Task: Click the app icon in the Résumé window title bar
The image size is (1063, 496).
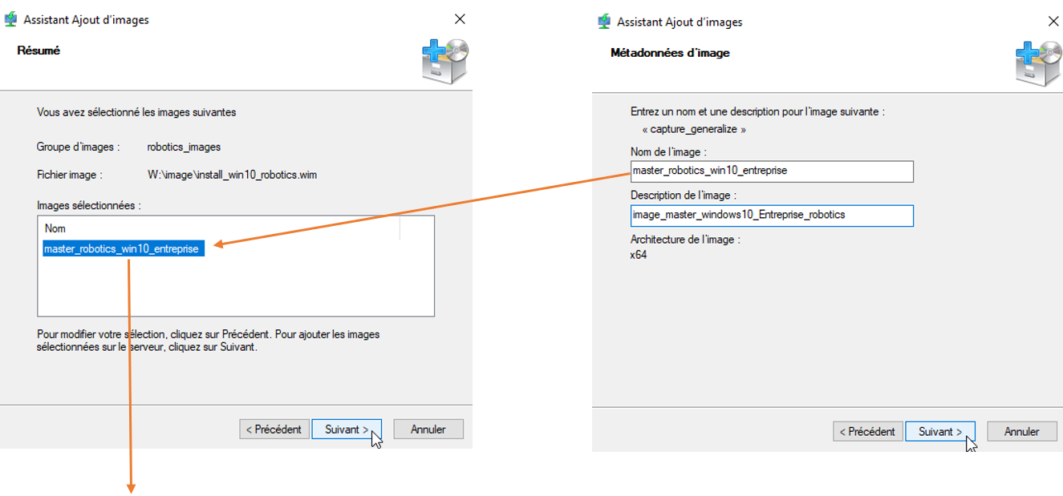Action: tap(10, 20)
